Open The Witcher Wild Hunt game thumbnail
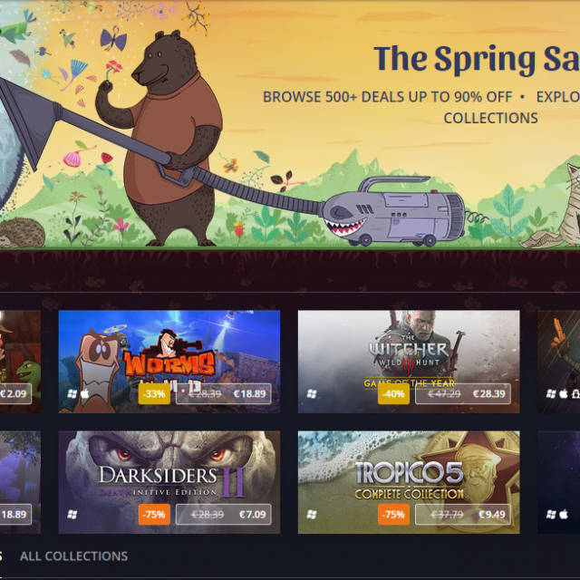This screenshot has height=580, width=580. tap(409, 362)
